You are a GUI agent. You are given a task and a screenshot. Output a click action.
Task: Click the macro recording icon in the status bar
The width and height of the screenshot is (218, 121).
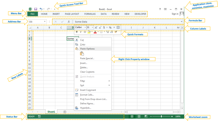pos(39,116)
